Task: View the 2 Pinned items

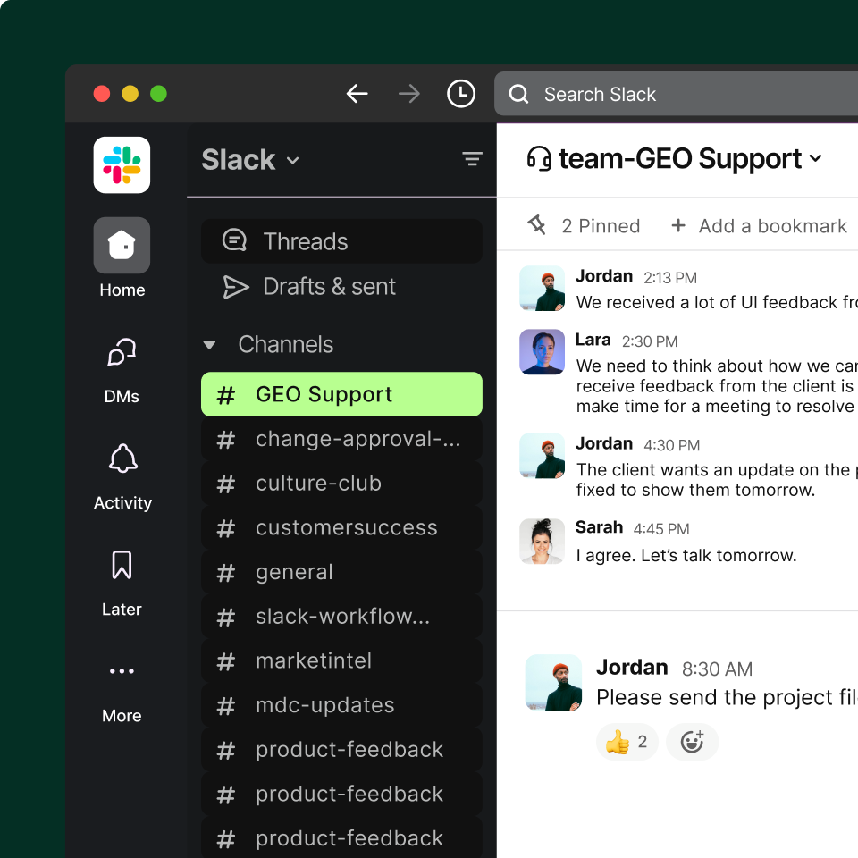Action: [584, 225]
